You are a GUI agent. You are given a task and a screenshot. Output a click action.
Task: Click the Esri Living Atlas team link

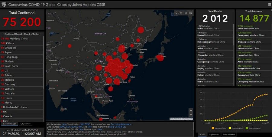point(121,124)
